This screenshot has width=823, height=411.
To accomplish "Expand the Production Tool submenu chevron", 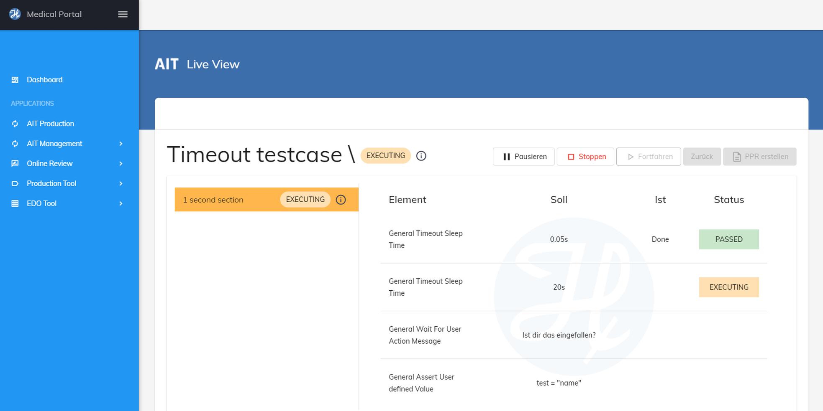I will 121,184.
